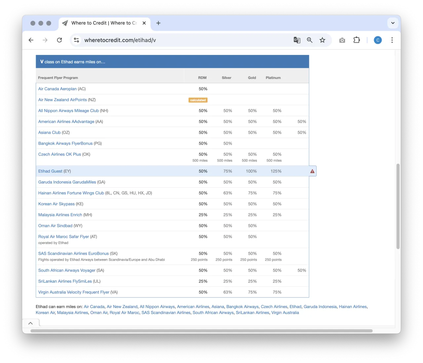Click Etihad Guest Gold 100% value
The height and width of the screenshot is (363, 423).
pyautogui.click(x=251, y=171)
